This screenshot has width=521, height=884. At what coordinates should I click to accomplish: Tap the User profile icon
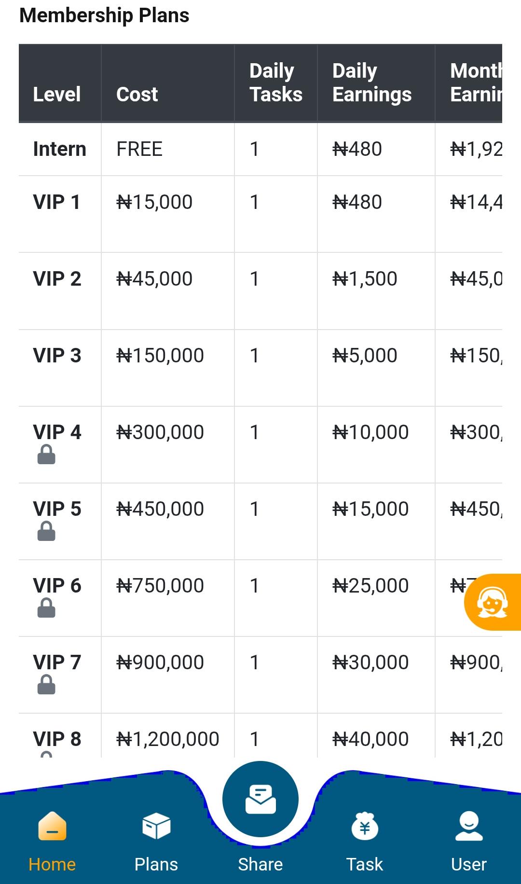pos(469,826)
